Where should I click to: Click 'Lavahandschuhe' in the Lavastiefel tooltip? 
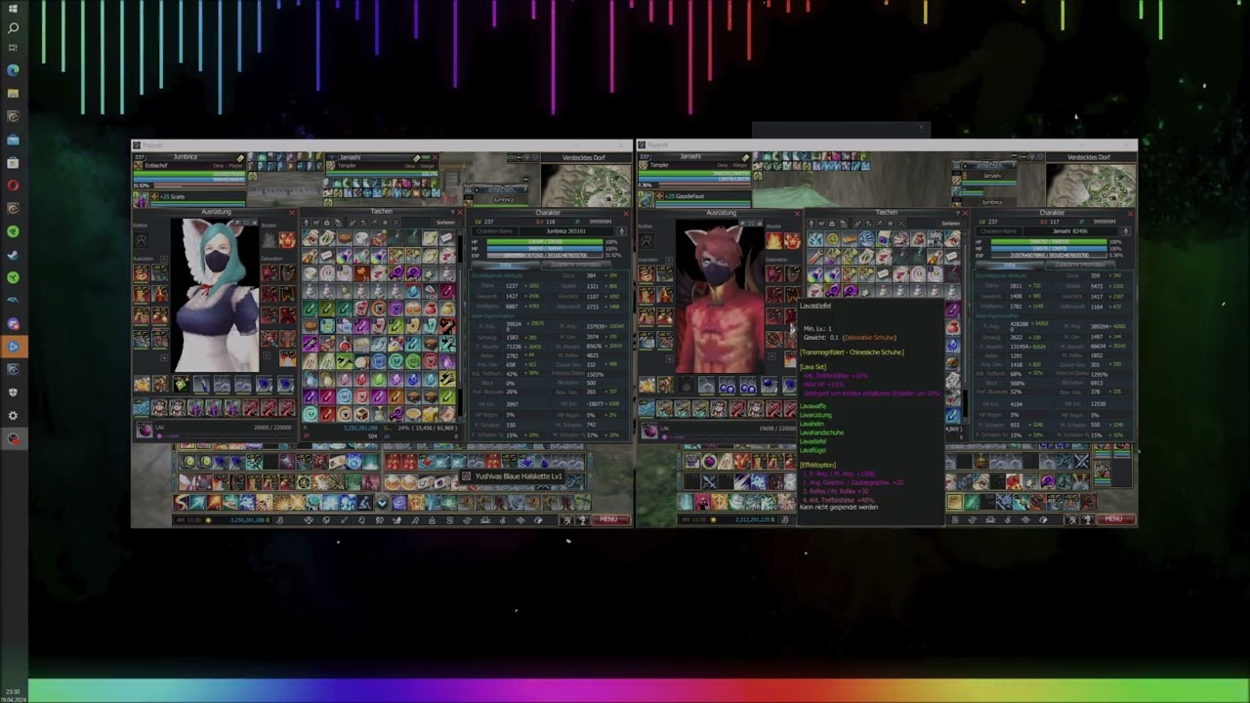821,433
